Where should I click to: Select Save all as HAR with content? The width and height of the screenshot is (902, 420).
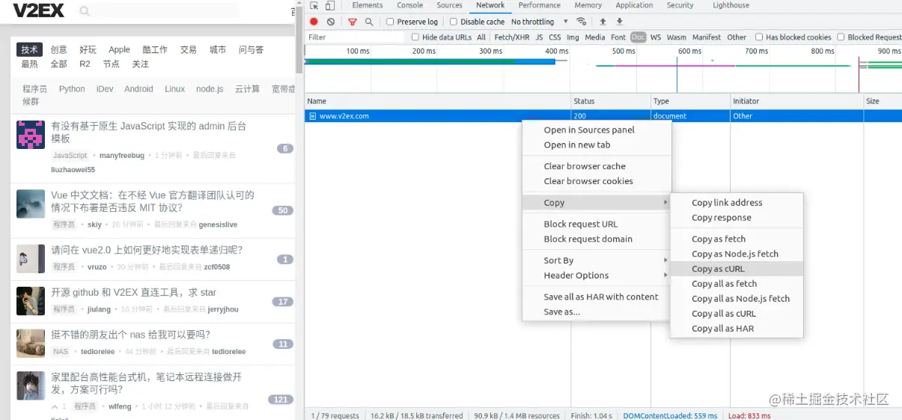coord(597,297)
